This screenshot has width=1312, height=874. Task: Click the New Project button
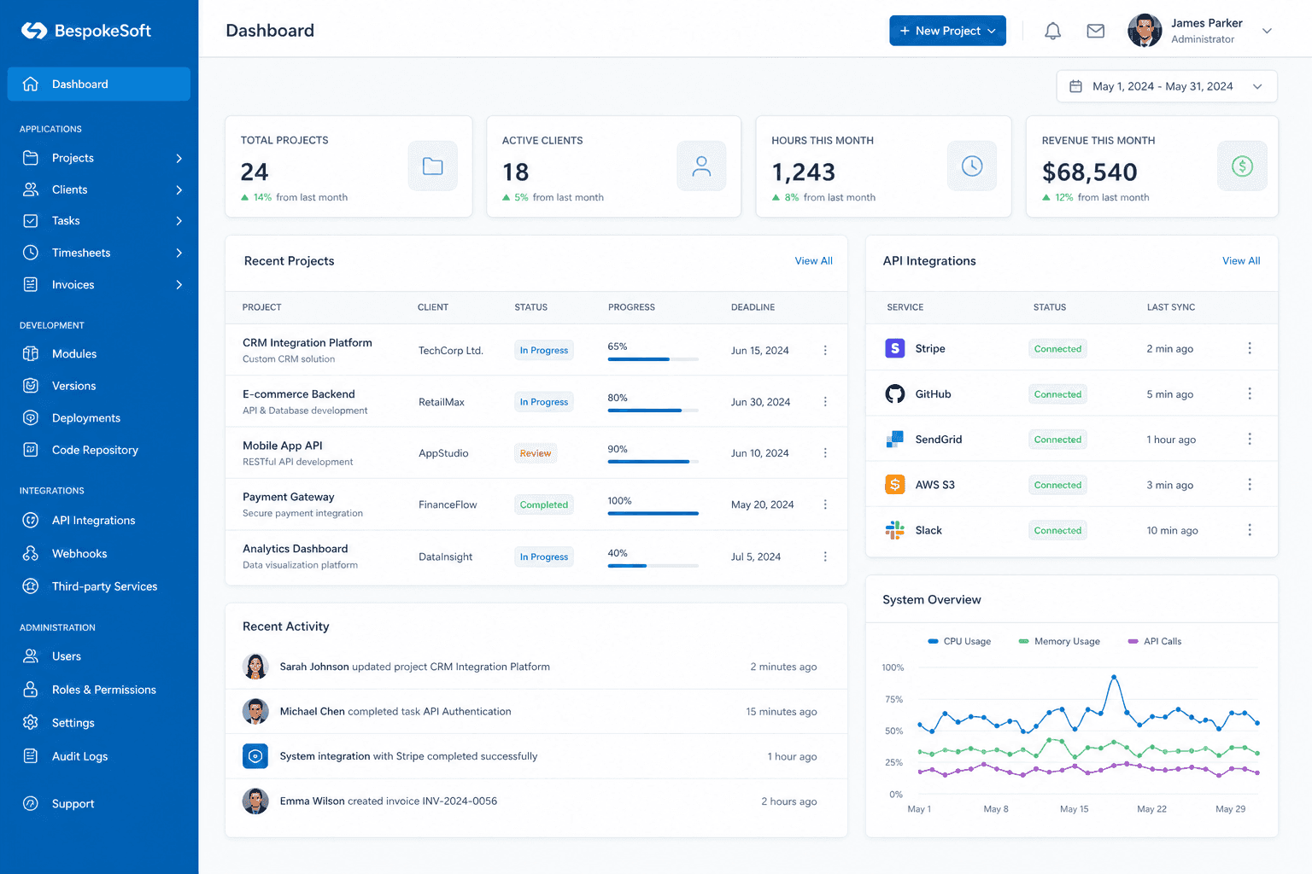(x=947, y=31)
